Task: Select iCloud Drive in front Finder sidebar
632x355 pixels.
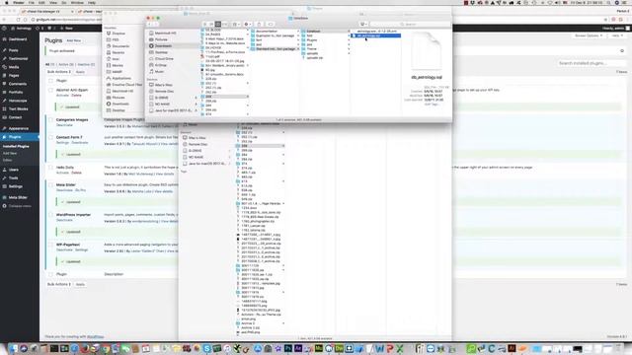Action: pos(164,59)
